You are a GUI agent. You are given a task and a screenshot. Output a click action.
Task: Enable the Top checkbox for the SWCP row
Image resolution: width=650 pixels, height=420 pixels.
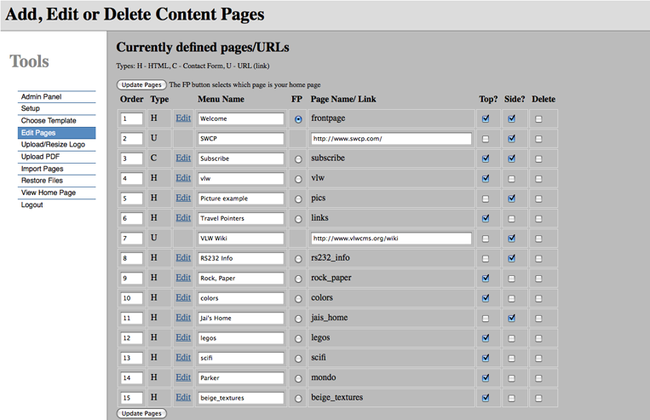point(486,139)
